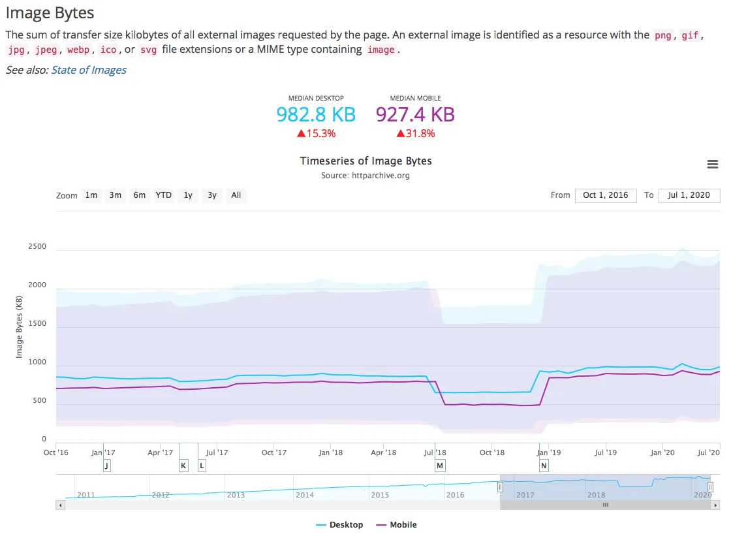Set zoom range to 3y
The image size is (731, 540).
pos(212,195)
